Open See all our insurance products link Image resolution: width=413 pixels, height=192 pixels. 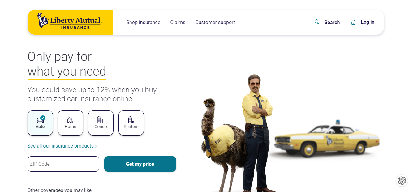tap(62, 146)
